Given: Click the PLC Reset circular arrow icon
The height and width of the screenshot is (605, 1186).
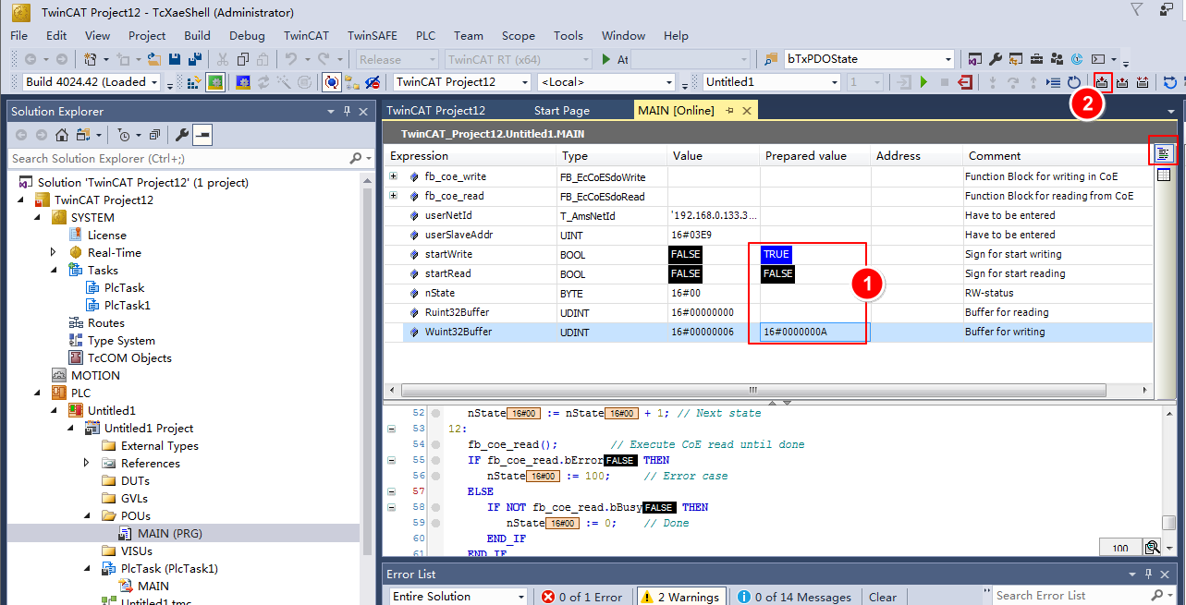Looking at the screenshot, I should tap(1074, 82).
